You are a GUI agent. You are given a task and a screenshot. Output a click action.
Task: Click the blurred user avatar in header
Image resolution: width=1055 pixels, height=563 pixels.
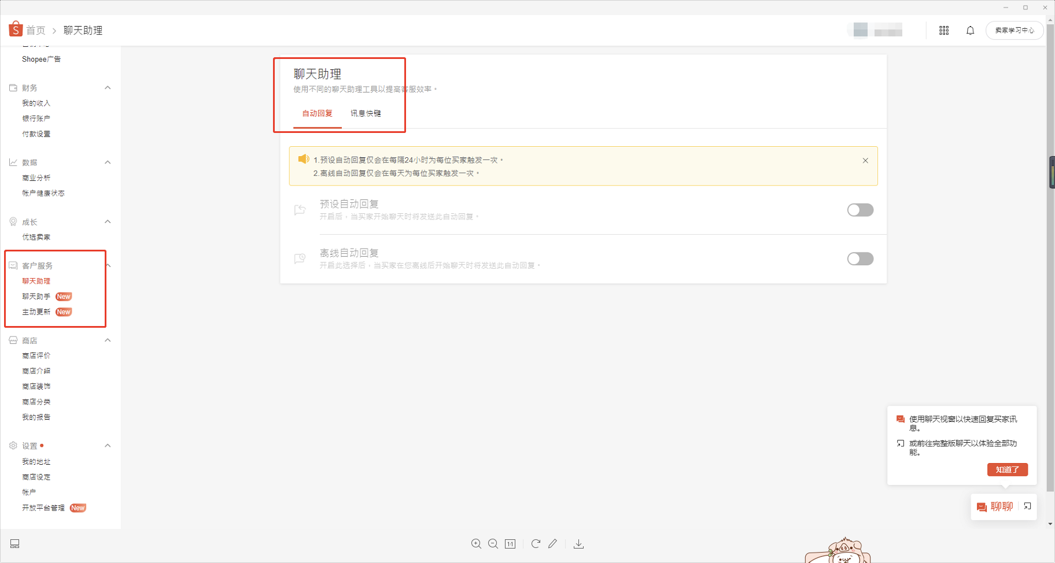[861, 30]
